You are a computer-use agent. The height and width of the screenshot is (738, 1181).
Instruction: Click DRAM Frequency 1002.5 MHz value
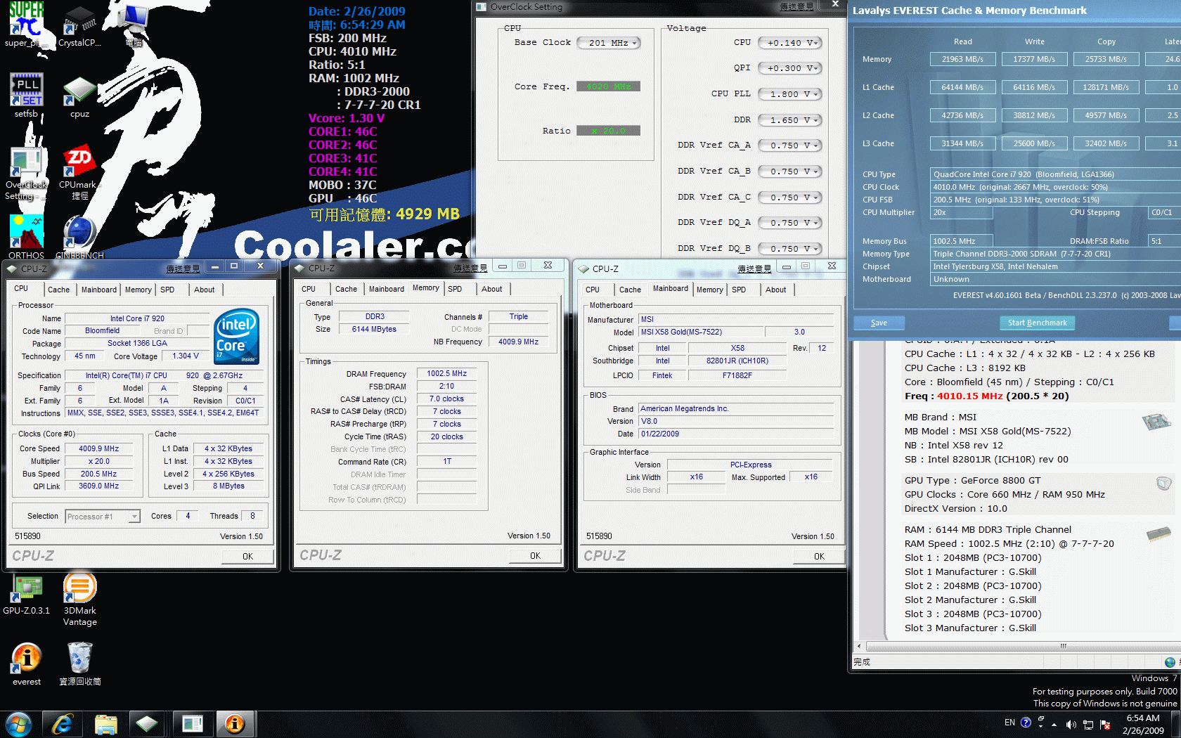pyautogui.click(x=446, y=373)
